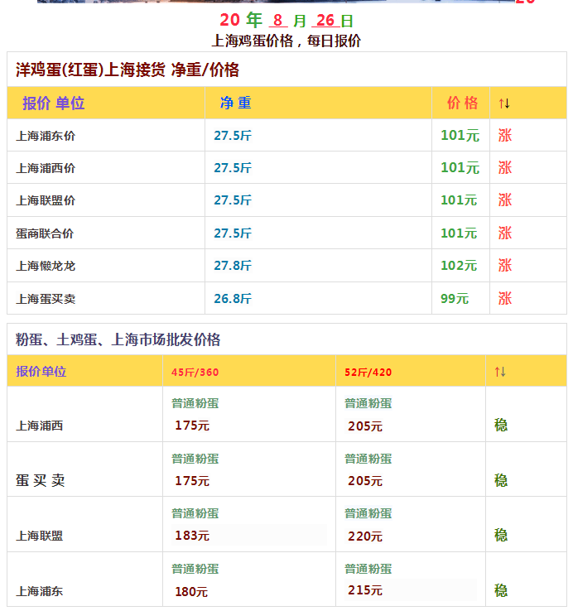Viewport: 573px width, 611px height.
Task: Click the up-down arrows in the 粉蛋 table header
Action: [499, 372]
